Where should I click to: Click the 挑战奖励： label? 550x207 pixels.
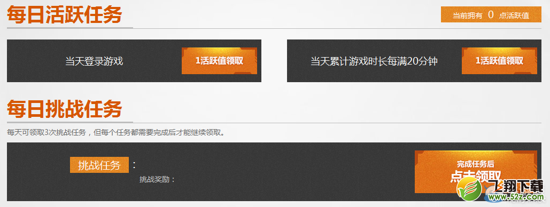tap(157, 179)
